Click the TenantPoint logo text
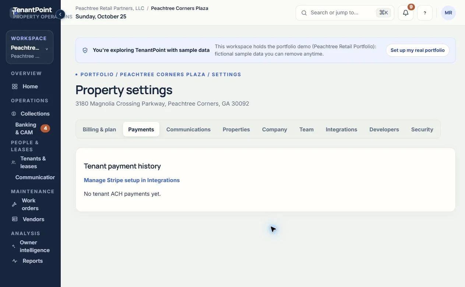Image resolution: width=465 pixels, height=287 pixels. [x=32, y=10]
